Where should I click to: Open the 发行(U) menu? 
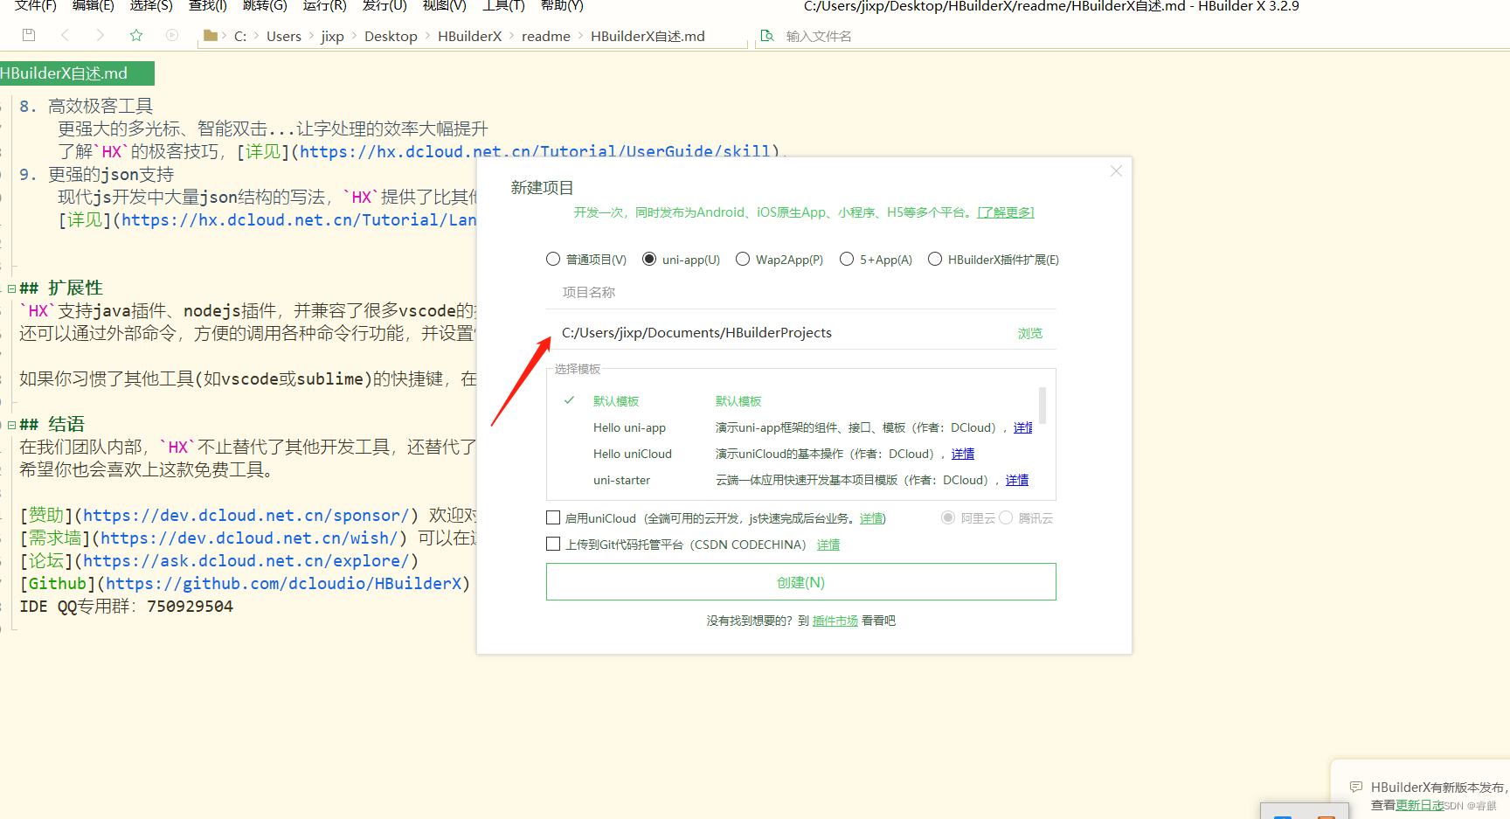(384, 6)
